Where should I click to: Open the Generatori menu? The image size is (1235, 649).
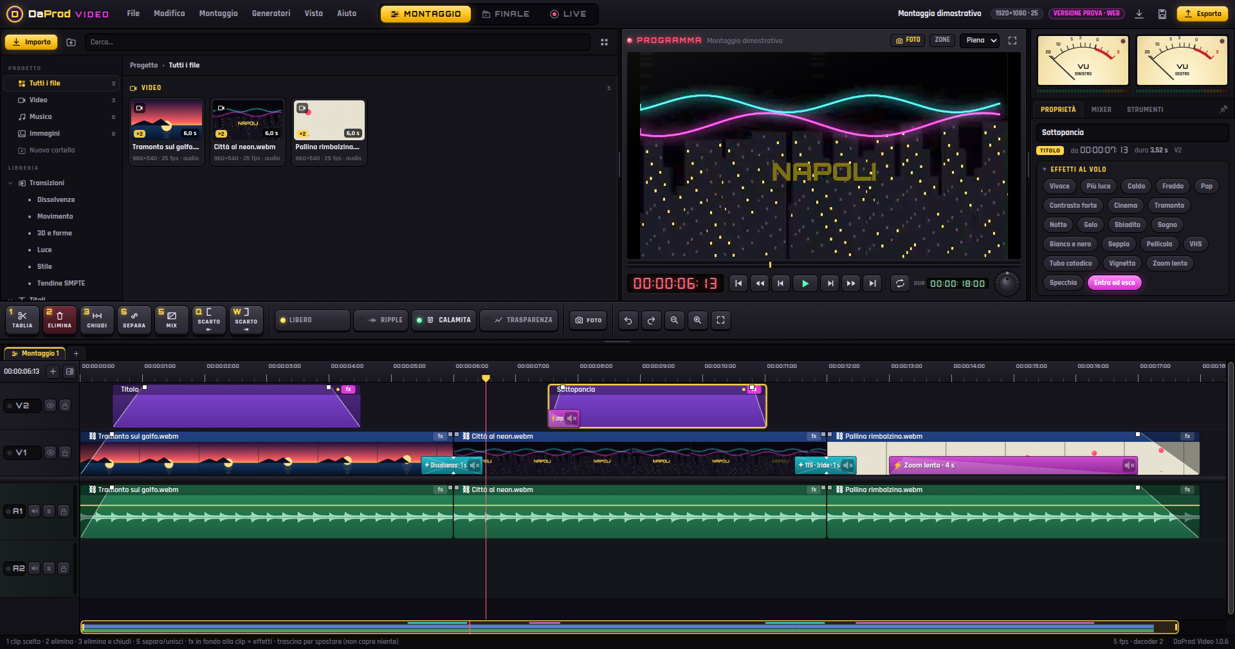pyautogui.click(x=271, y=14)
